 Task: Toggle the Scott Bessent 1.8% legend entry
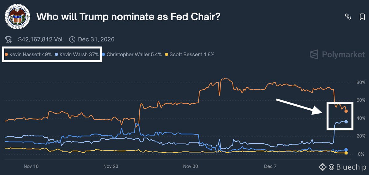pyautogui.click(x=190, y=55)
